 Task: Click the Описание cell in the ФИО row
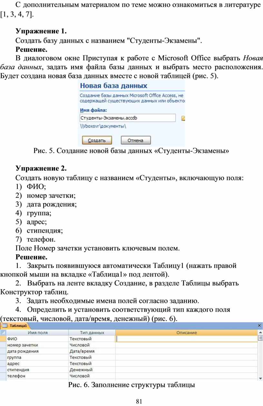coord(187,339)
